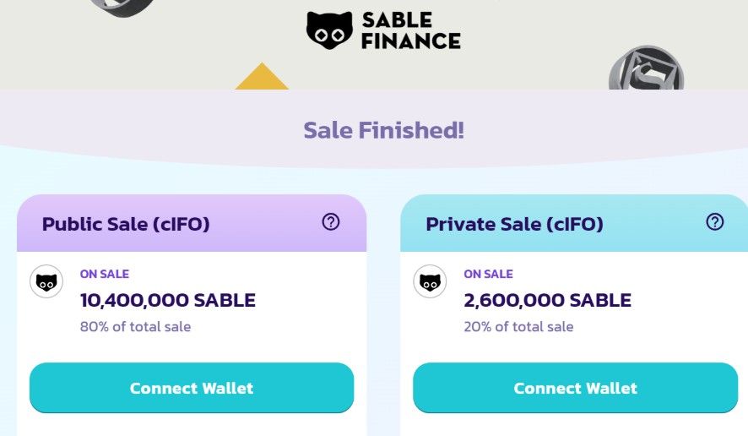The image size is (748, 436).
Task: Click the grey coin graphic on the right
Action: click(646, 70)
